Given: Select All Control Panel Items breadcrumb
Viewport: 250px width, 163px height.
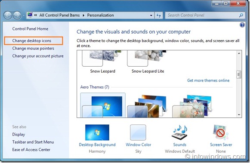Looking at the screenshot, I should pyautogui.click(x=59, y=15).
